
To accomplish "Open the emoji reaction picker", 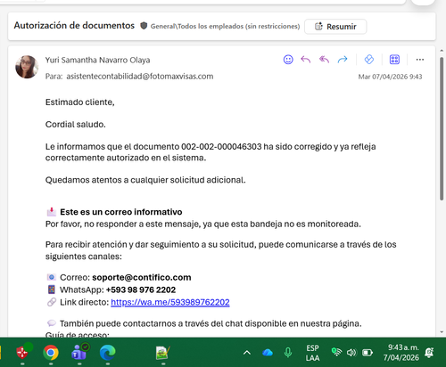I will (x=288, y=60).
